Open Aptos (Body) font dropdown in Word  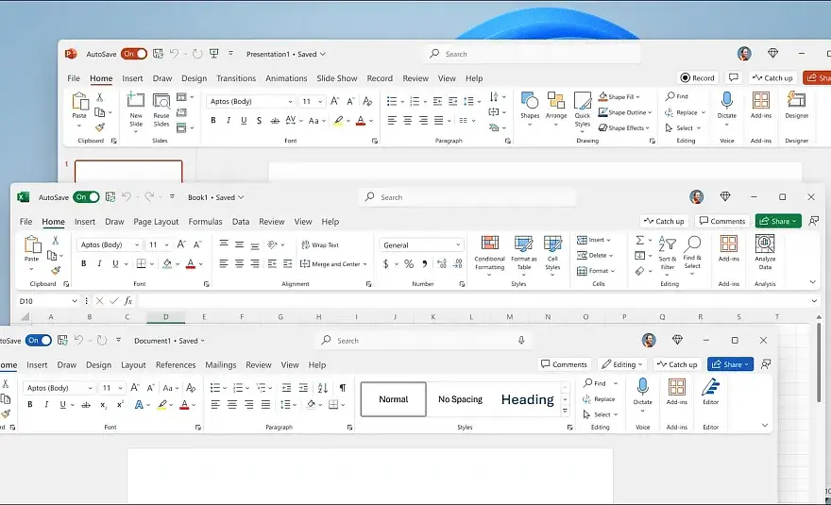90,388
